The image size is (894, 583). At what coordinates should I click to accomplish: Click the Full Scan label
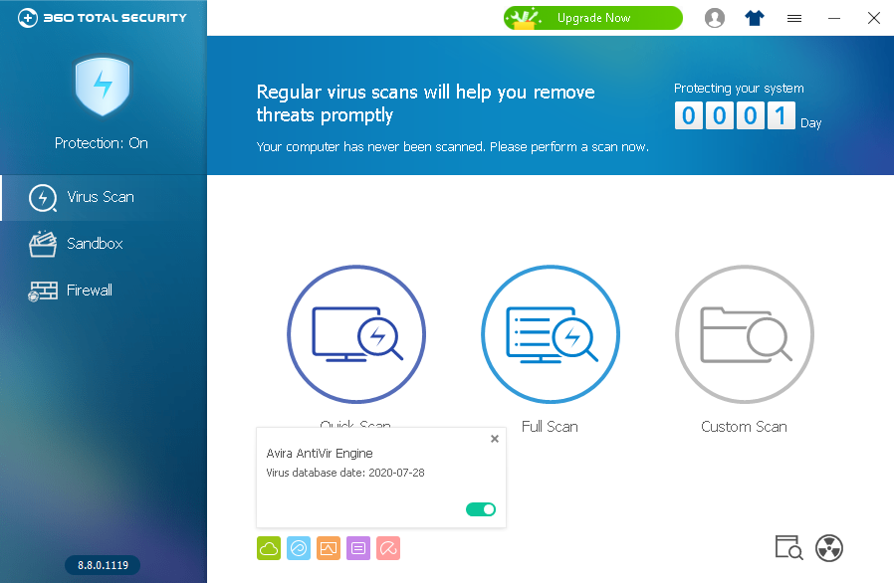coord(550,426)
